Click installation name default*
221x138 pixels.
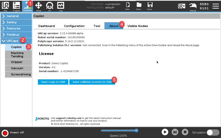point(110,8)
